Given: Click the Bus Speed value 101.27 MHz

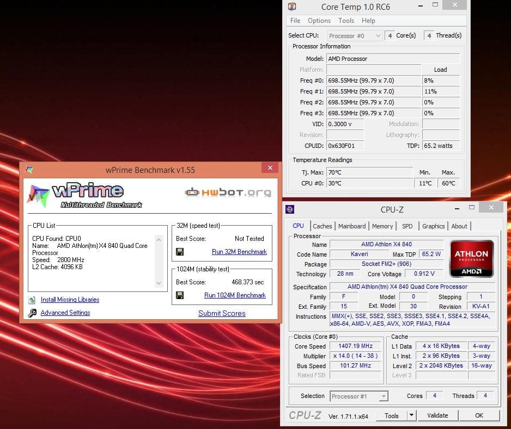Looking at the screenshot, I should 355,365.
